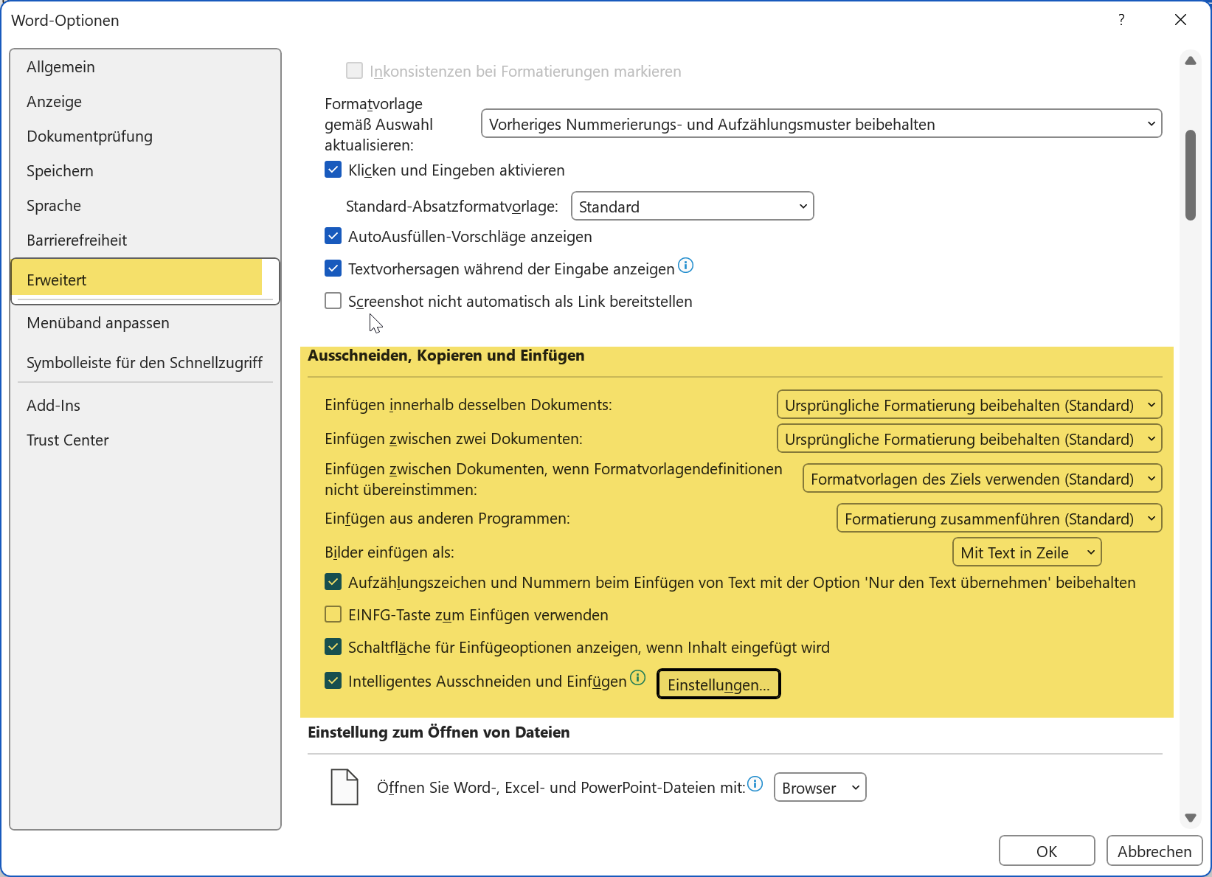Open Einfügen zwischen zwei Dokumenten dropdown
Viewport: 1212px width, 877px height.
969,439
